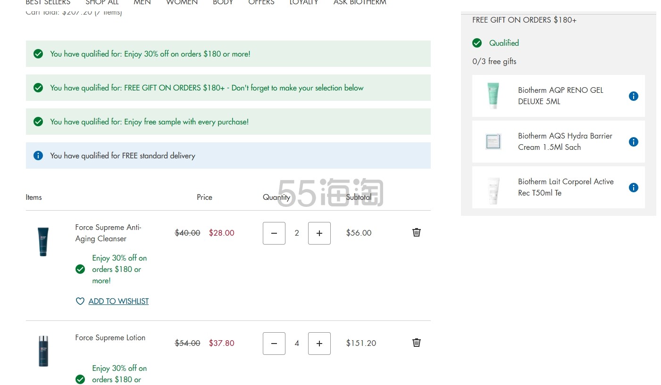Click the $28.00 discounted price
Screen dimensions: 661x385
222,233
